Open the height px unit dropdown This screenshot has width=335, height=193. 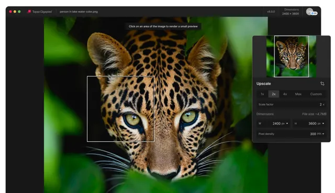[x=321, y=123]
